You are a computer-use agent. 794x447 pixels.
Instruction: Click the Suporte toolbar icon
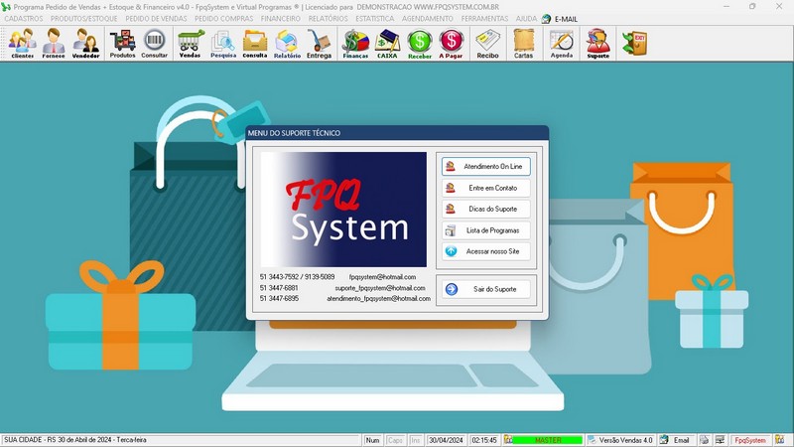(598, 44)
